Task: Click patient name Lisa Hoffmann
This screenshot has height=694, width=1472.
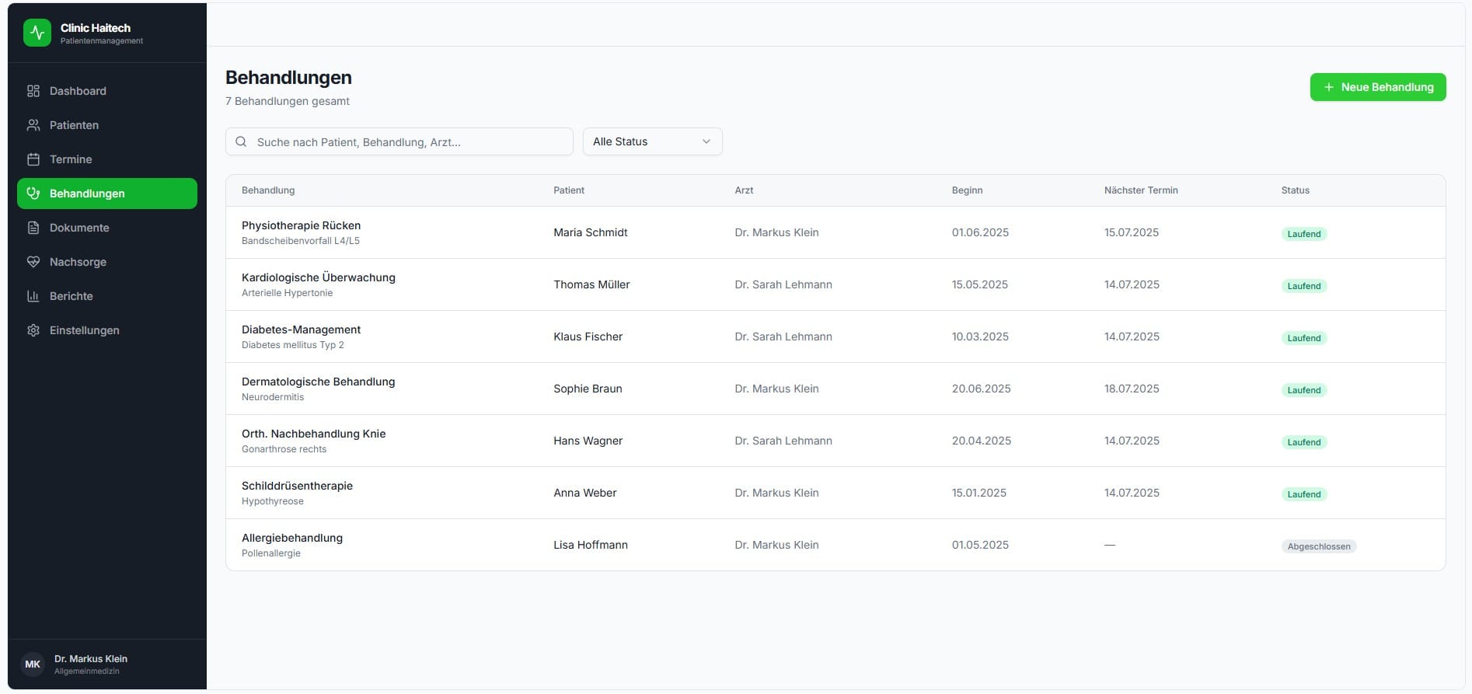Action: click(x=591, y=545)
